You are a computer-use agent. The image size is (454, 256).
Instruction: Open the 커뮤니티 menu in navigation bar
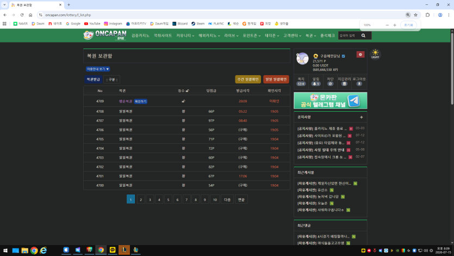click(x=185, y=35)
